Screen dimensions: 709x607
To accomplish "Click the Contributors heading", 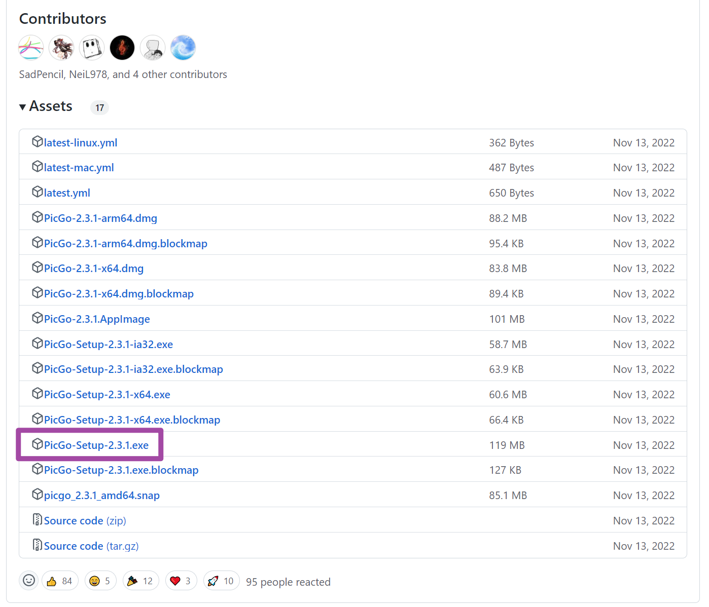I will click(x=63, y=19).
